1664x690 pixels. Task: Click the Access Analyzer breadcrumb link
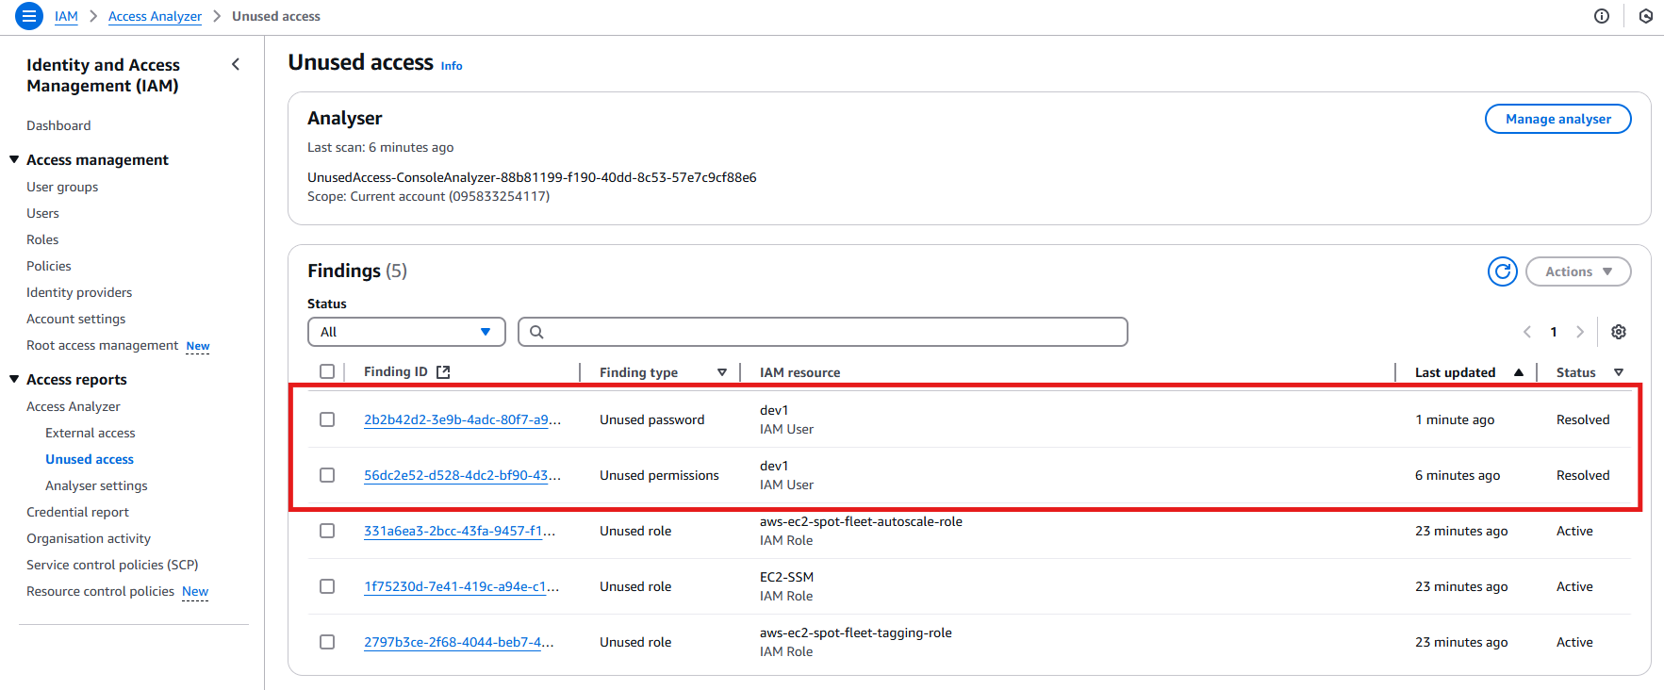pos(155,16)
